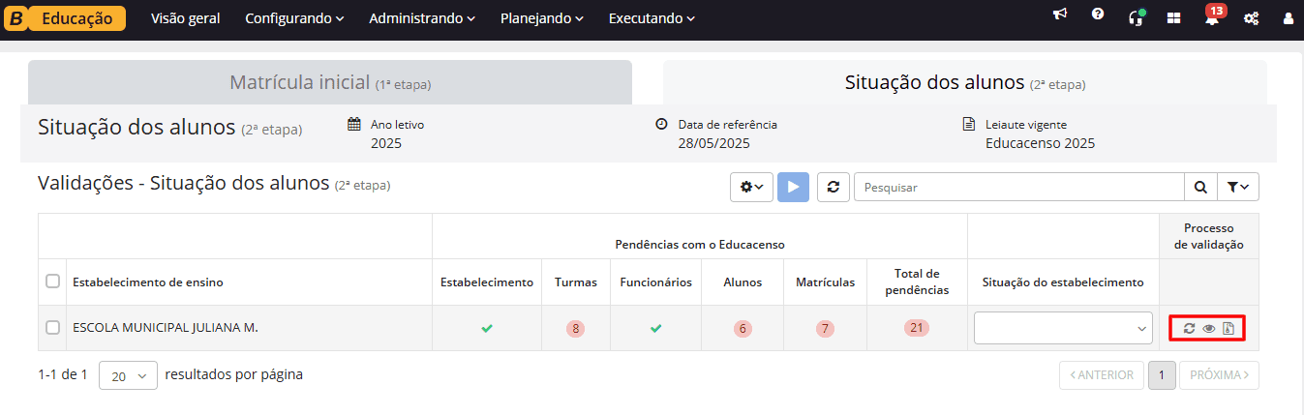The width and height of the screenshot is (1304, 415).
Task: Click page 1 pagination button
Action: (x=1162, y=375)
